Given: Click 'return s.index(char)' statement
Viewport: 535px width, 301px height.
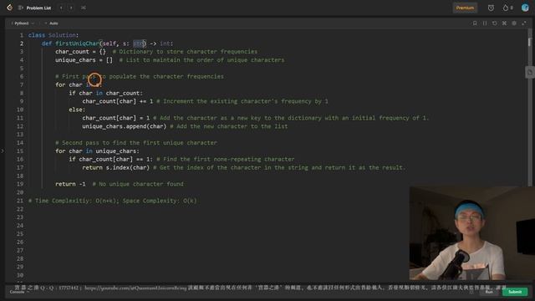Looking at the screenshot, I should tap(116, 167).
